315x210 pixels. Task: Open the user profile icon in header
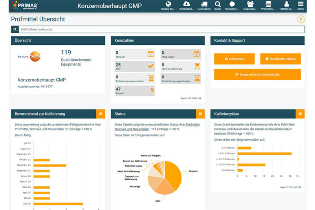[286, 4]
